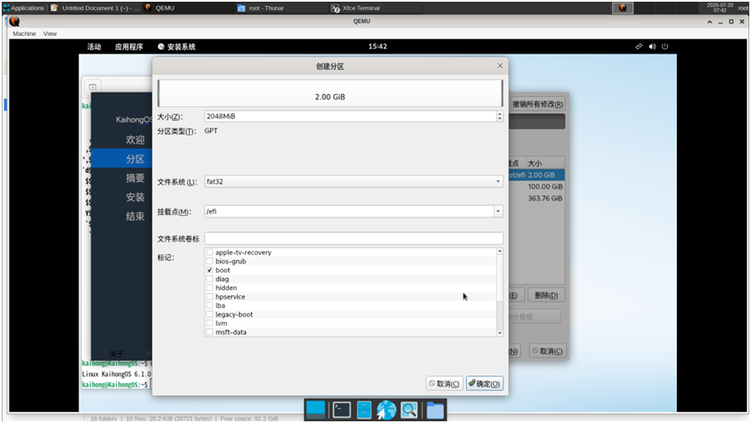This screenshot has height=423, width=751.
Task: Enable the diag flag checkbox
Action: tap(209, 279)
